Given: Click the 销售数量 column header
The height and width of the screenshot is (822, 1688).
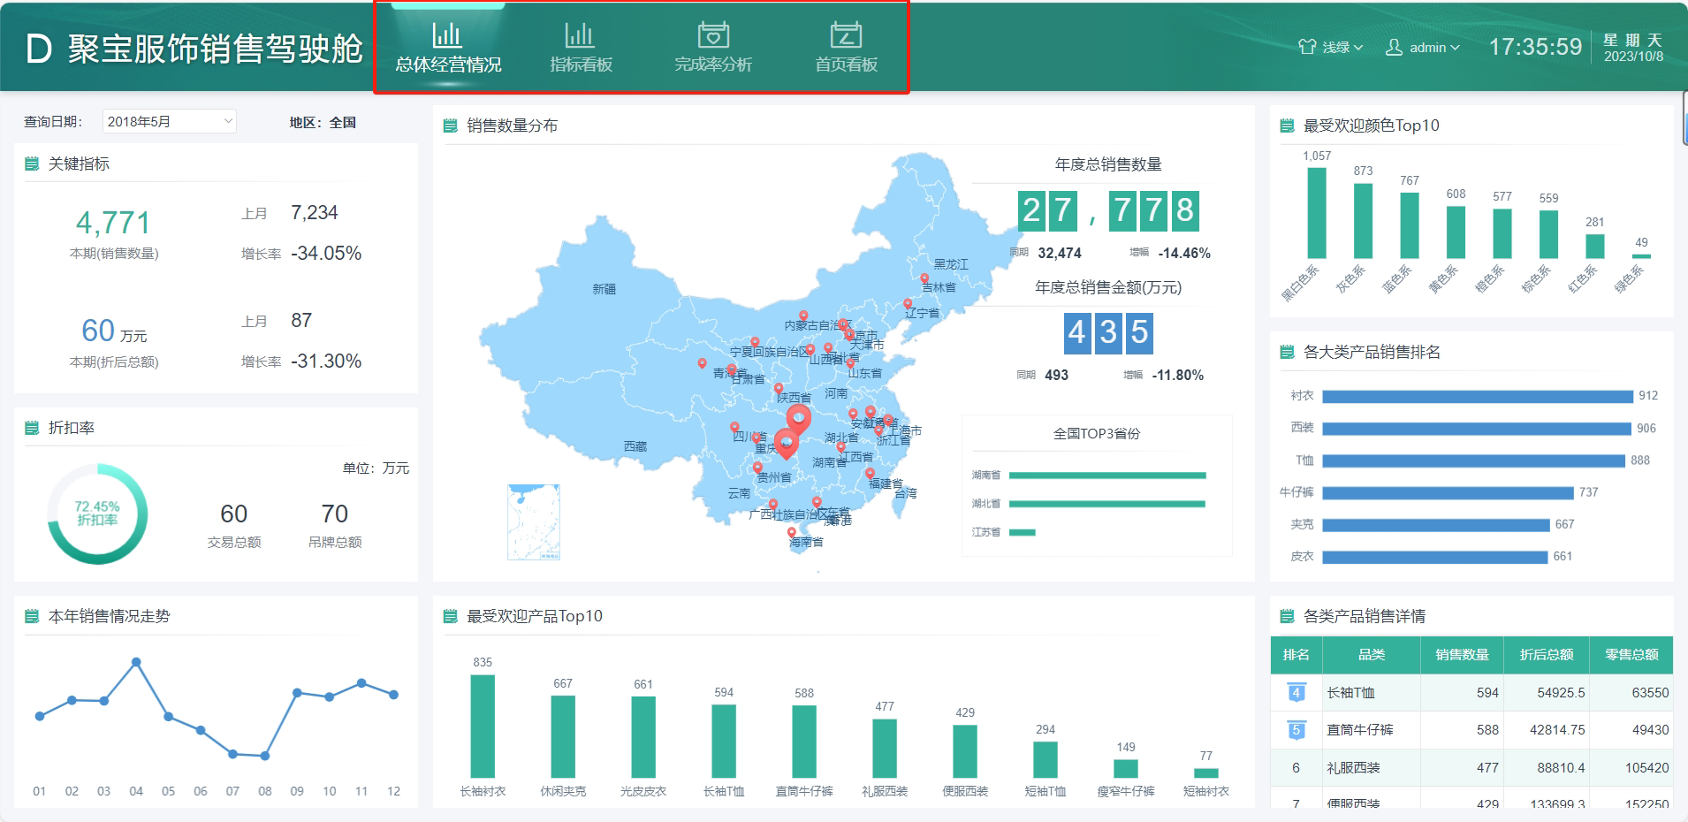Looking at the screenshot, I should tap(1462, 655).
